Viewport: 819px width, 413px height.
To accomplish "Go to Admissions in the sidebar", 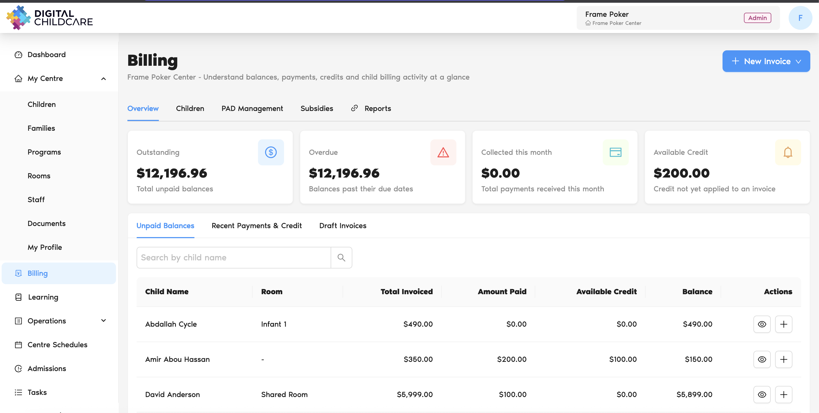I will (47, 369).
